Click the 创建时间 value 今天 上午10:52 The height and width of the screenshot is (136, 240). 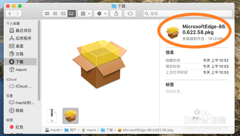tap(215, 60)
